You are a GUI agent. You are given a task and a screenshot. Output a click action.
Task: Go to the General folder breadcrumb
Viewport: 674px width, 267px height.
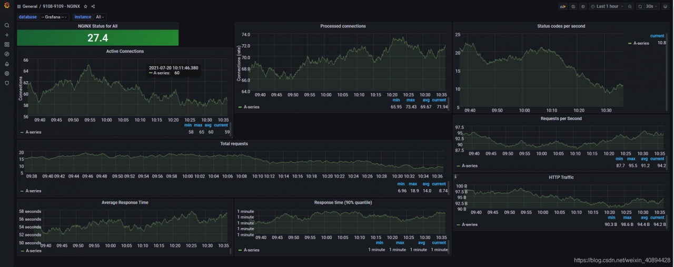click(x=30, y=6)
